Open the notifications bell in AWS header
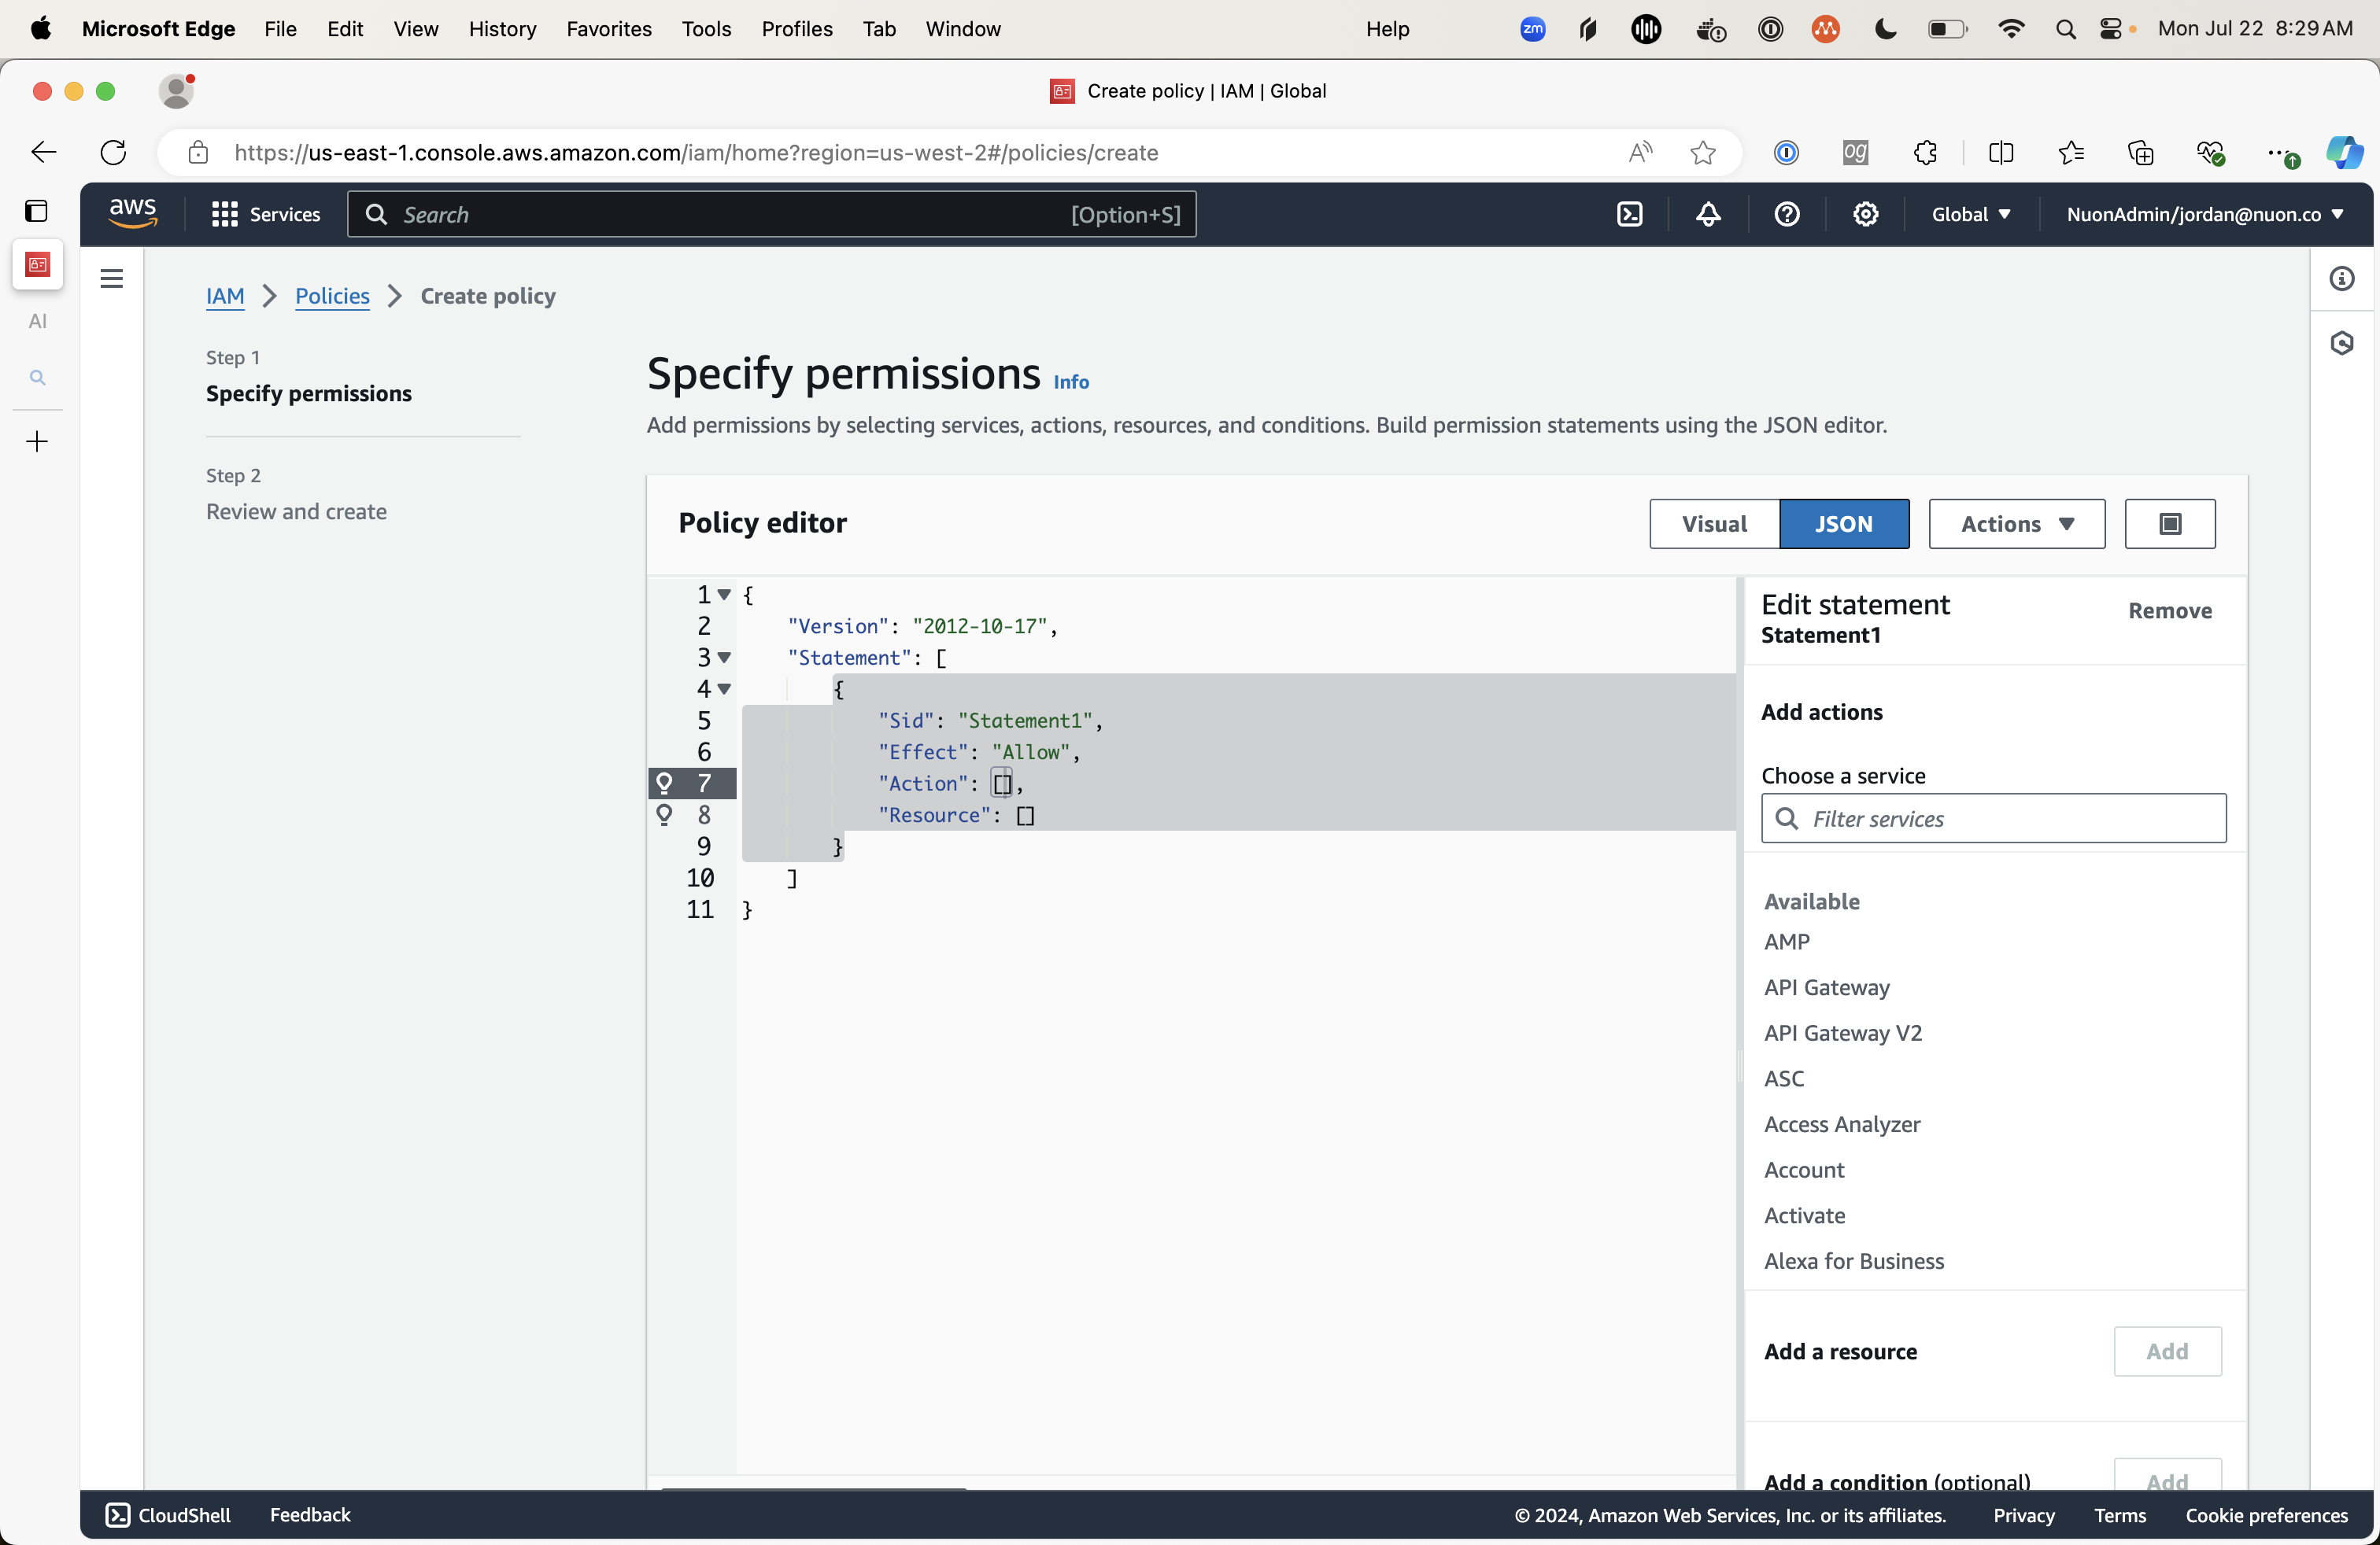Screen dimensions: 2380x1545 pos(1708,214)
